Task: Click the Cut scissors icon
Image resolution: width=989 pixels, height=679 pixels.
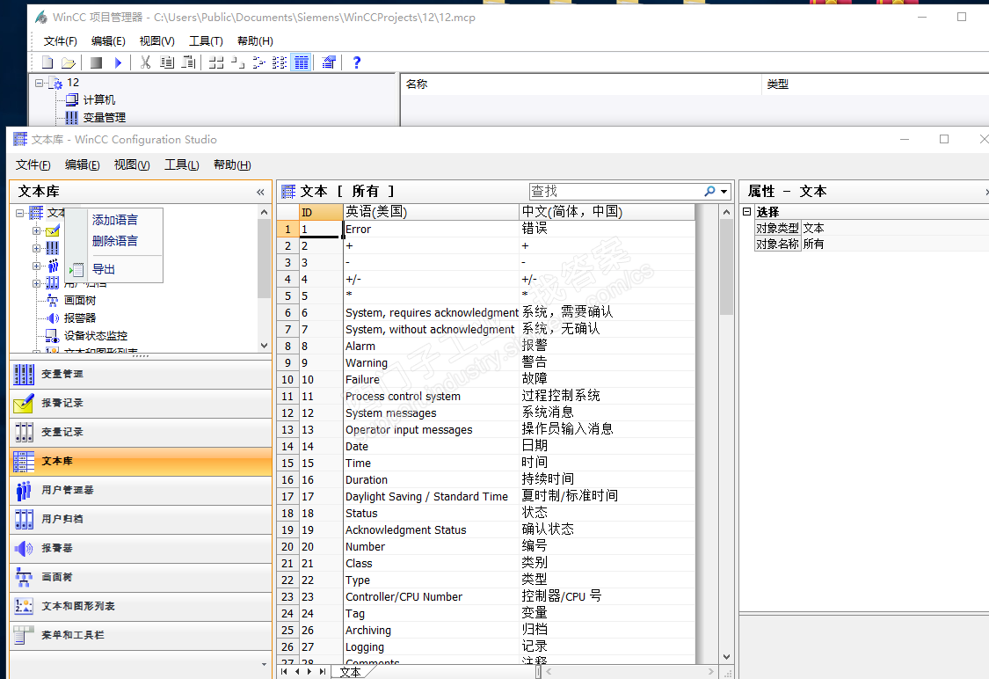Action: (x=145, y=62)
